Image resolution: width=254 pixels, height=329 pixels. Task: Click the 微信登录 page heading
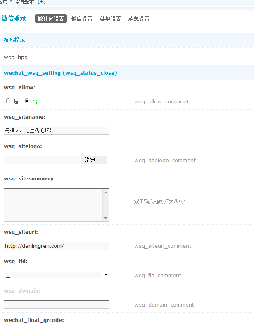pyautogui.click(x=14, y=19)
